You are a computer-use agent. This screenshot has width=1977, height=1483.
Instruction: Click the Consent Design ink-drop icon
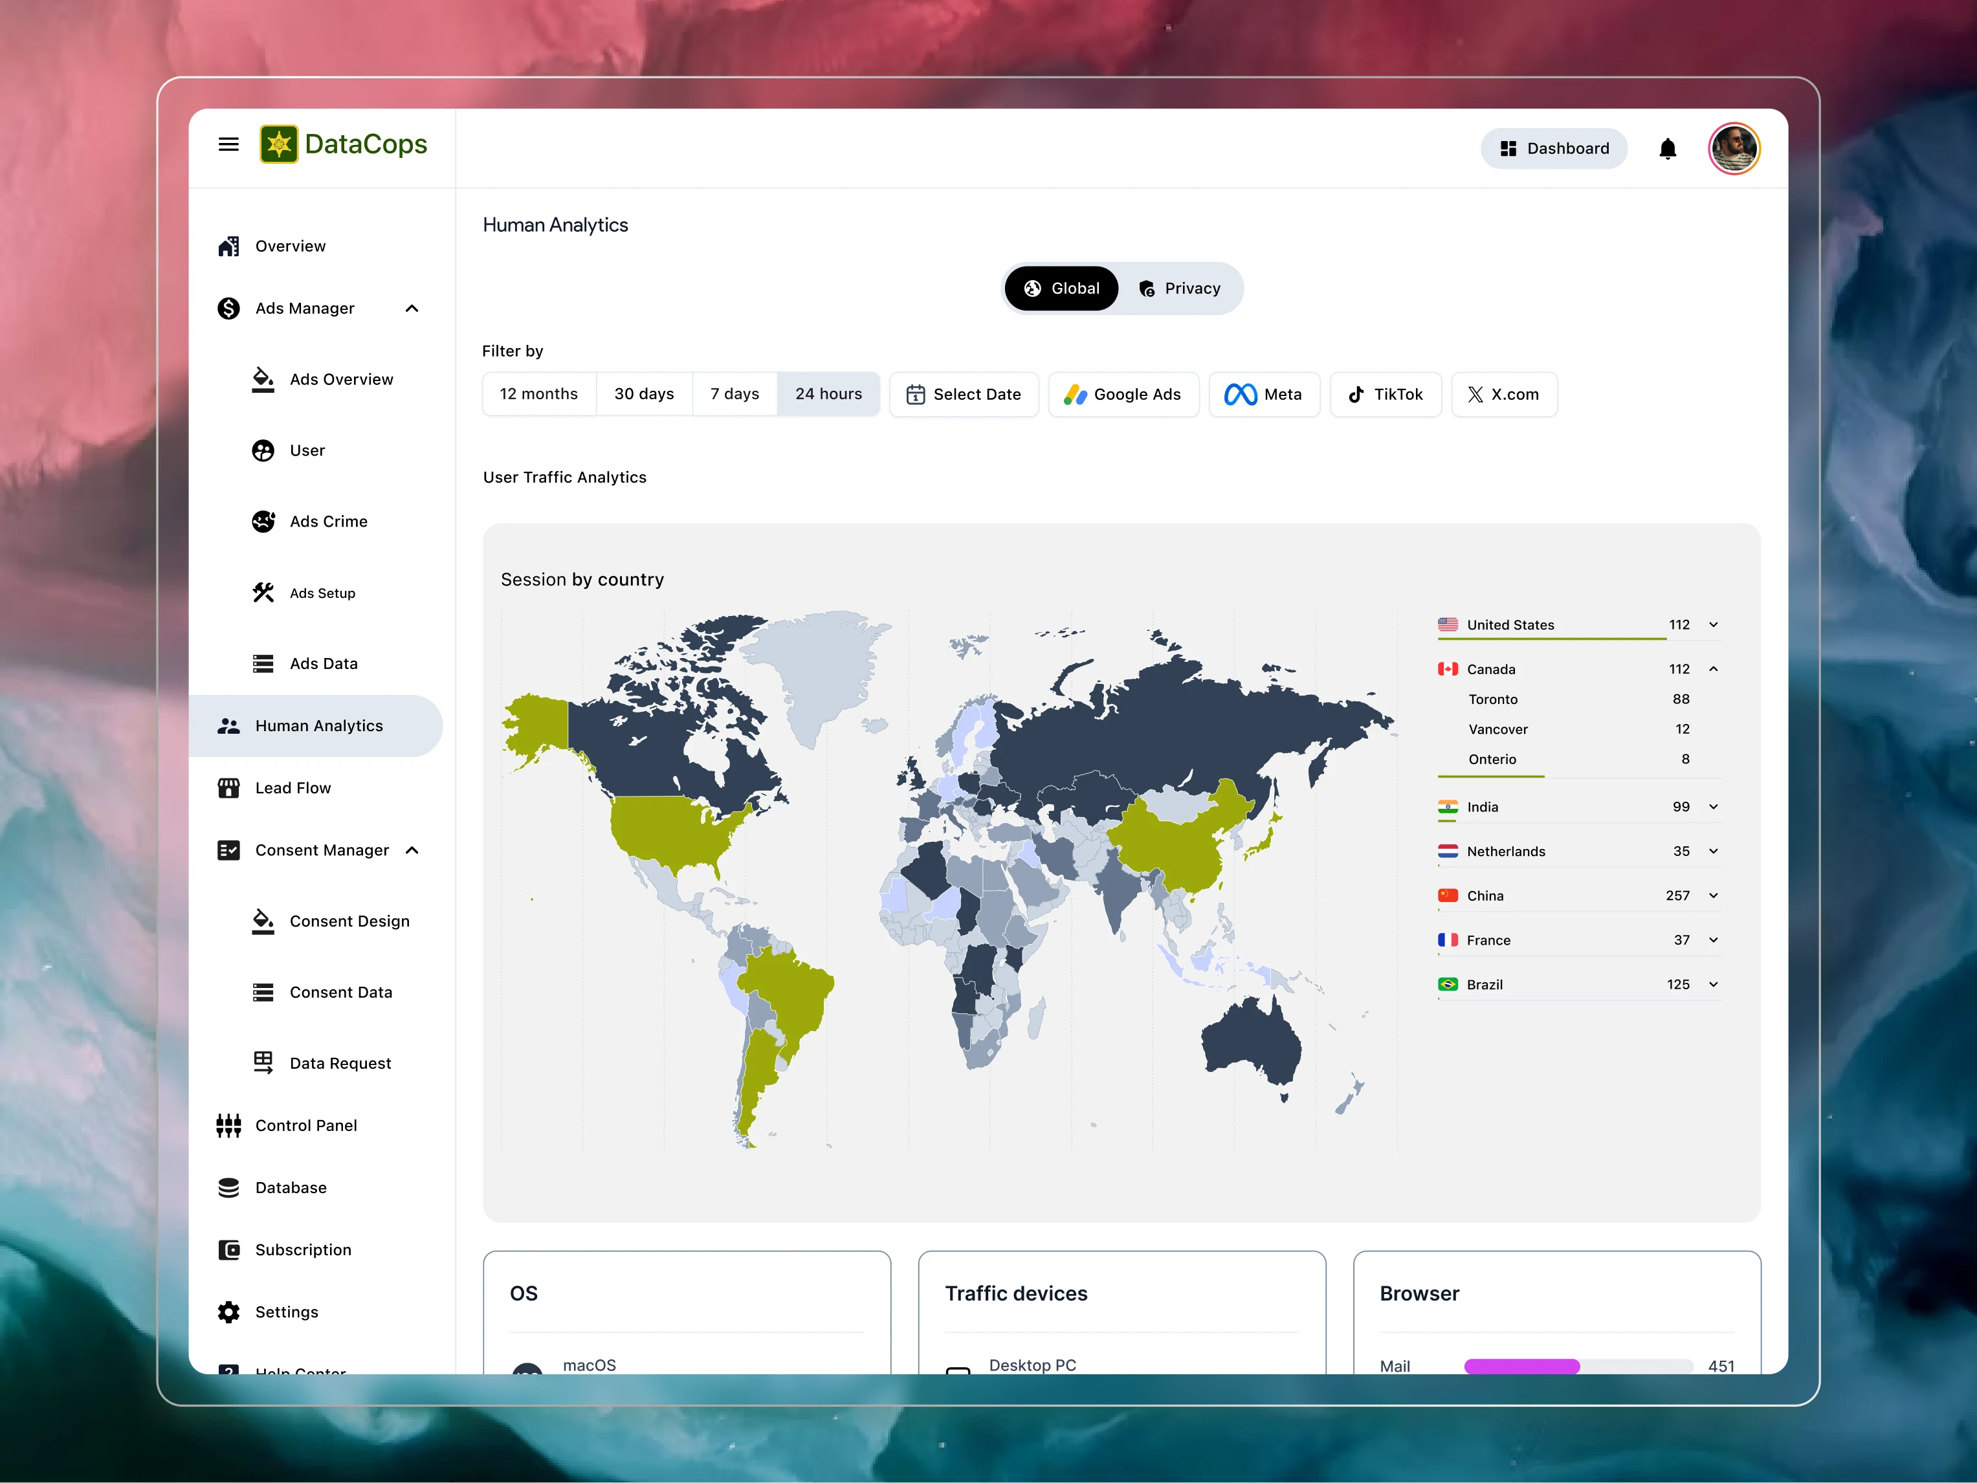tap(262, 921)
